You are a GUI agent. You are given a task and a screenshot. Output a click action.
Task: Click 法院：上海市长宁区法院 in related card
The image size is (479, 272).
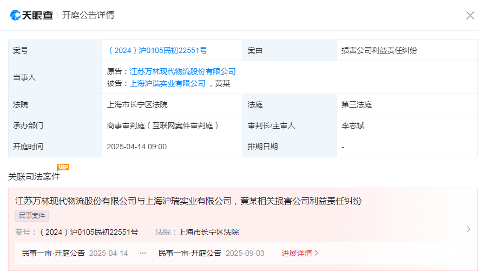pyautogui.click(x=197, y=233)
